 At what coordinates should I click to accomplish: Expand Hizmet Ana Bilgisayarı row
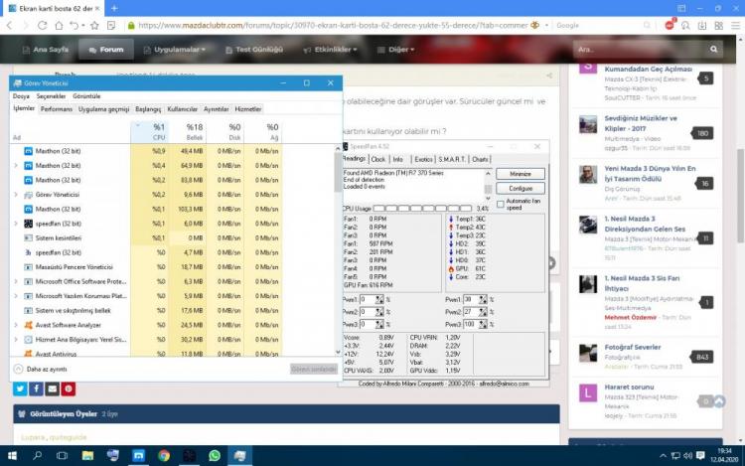(x=16, y=339)
